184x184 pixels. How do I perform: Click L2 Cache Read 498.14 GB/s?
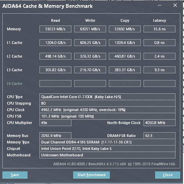click(55, 56)
